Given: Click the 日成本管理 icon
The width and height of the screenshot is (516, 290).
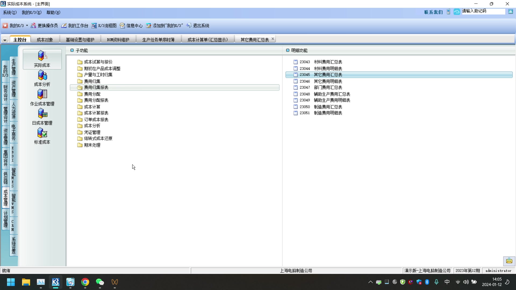Looking at the screenshot, I should point(42,114).
